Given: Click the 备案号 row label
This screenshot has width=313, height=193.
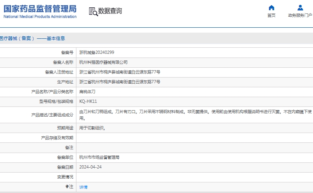Looking at the screenshot, I should pos(67,53).
